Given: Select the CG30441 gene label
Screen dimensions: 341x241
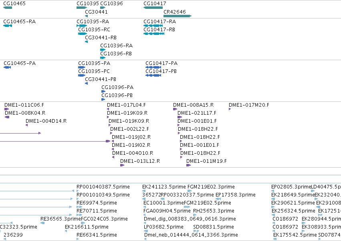Looking at the screenshot, I should coord(96,12).
